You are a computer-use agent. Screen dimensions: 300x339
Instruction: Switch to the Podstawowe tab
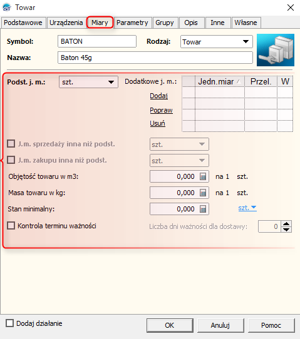23,23
